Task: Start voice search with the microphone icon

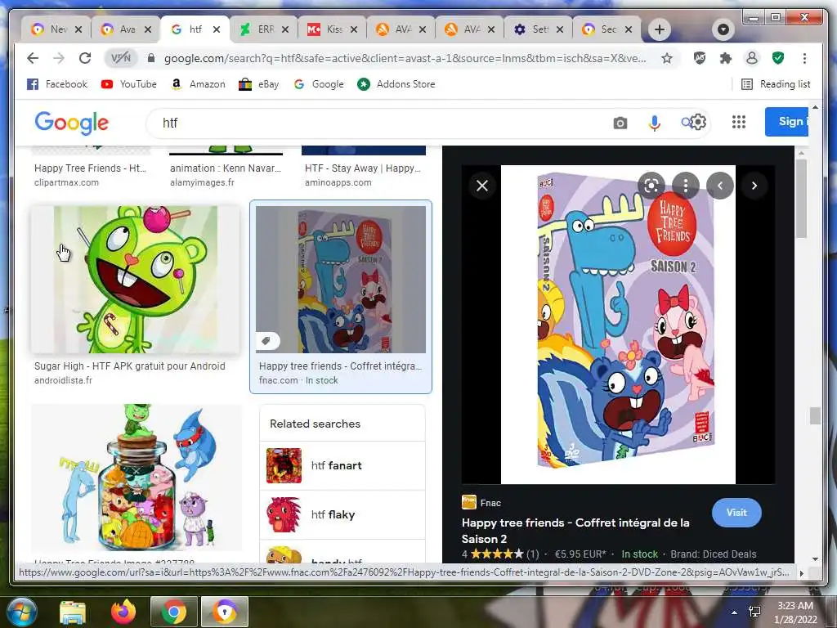Action: pyautogui.click(x=654, y=123)
